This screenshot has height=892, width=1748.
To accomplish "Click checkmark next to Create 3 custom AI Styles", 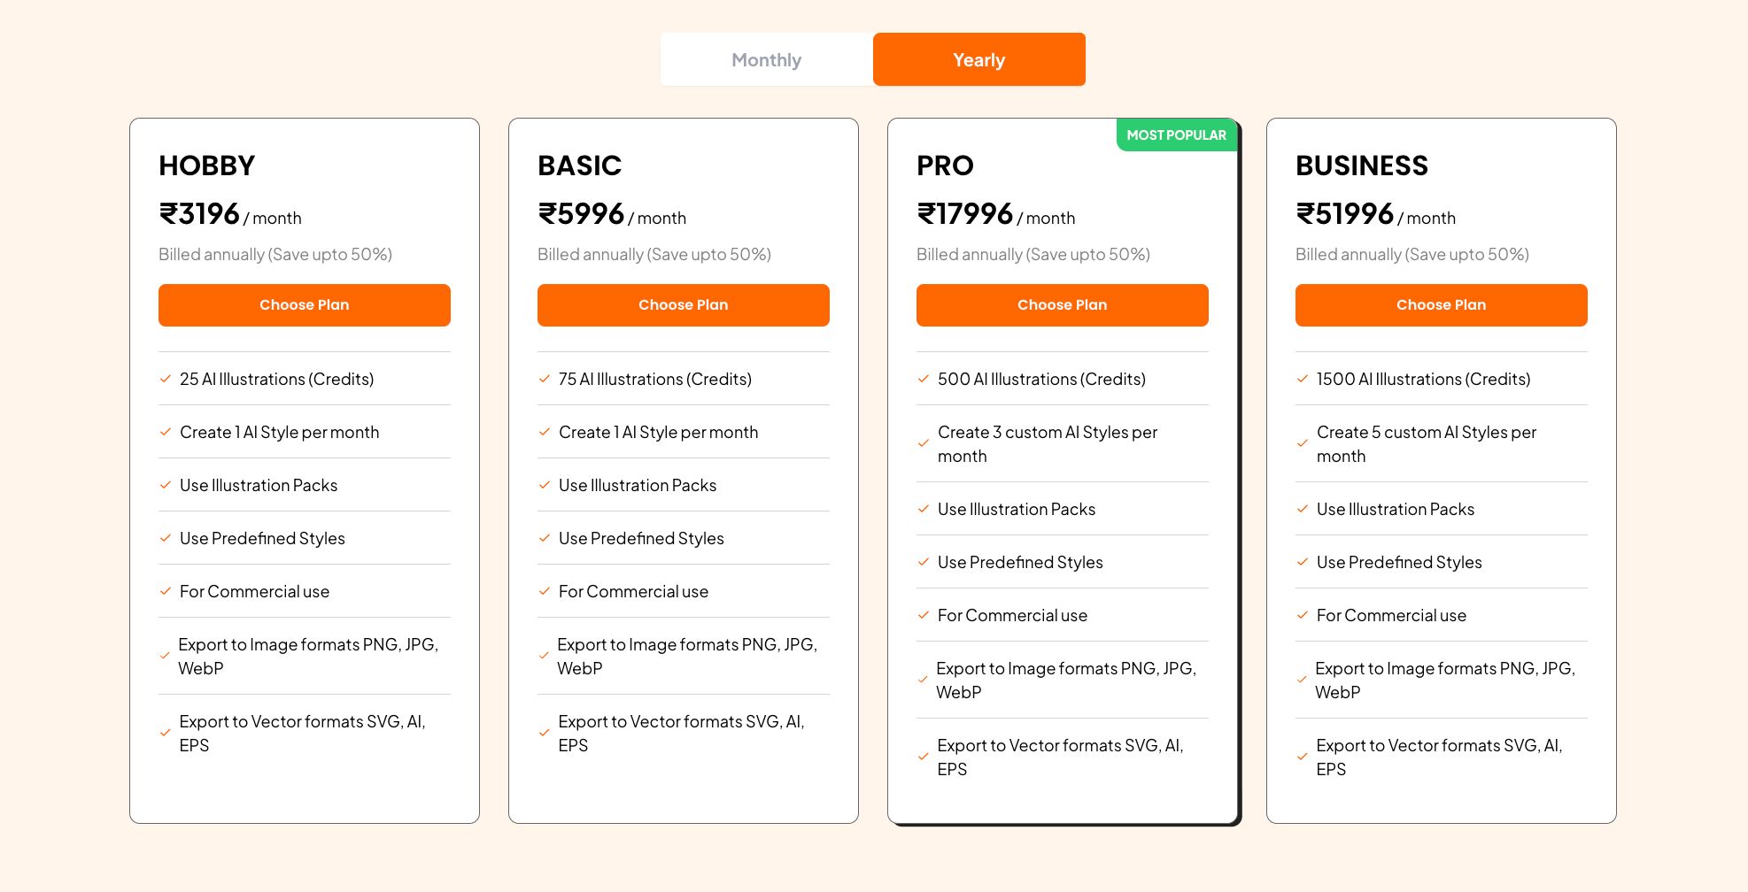I will coord(924,444).
